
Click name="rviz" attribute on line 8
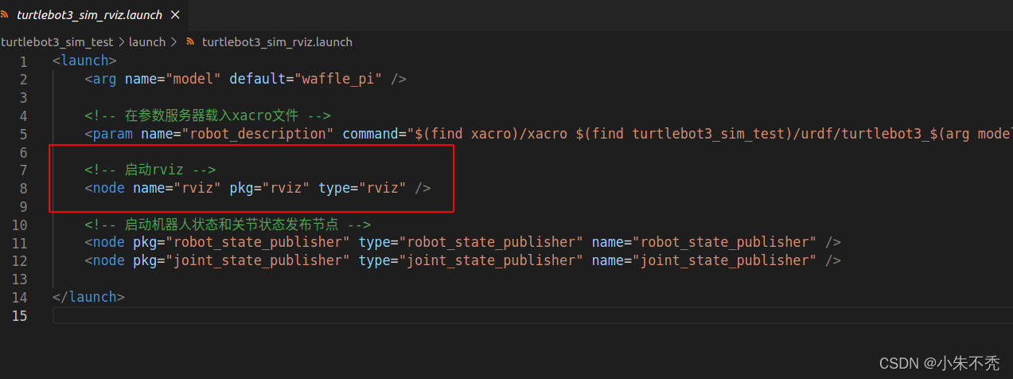[x=177, y=188]
